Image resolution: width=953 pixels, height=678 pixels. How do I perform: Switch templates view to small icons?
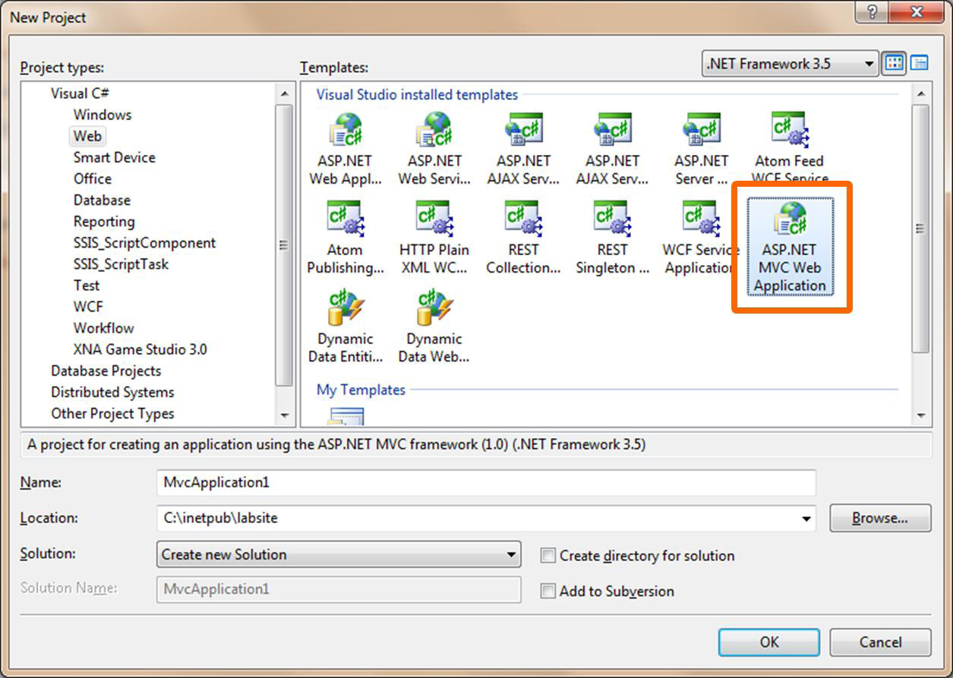(x=920, y=64)
